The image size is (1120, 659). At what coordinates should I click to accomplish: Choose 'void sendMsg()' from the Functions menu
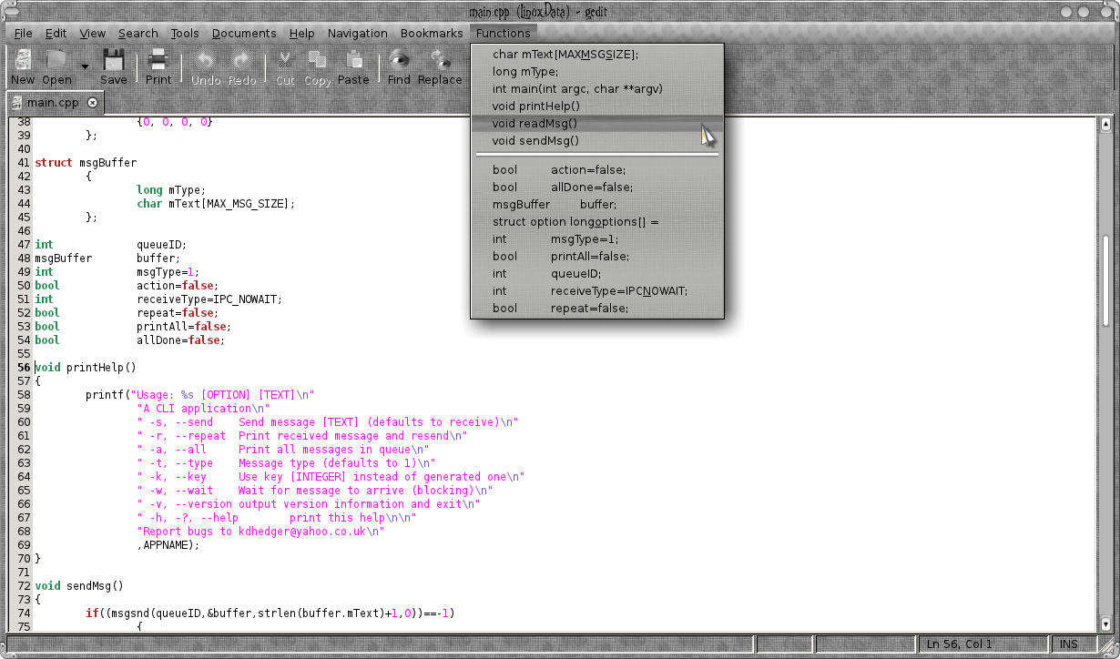pyautogui.click(x=597, y=141)
